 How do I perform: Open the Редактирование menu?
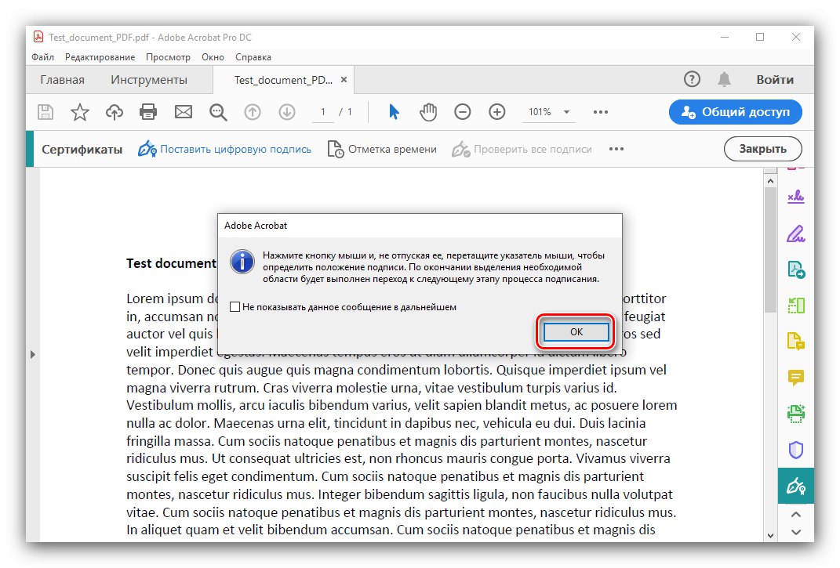pos(100,56)
